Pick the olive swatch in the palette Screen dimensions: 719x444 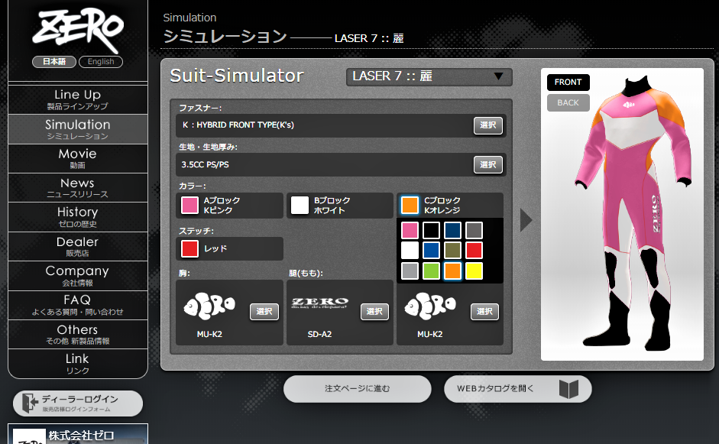point(452,251)
